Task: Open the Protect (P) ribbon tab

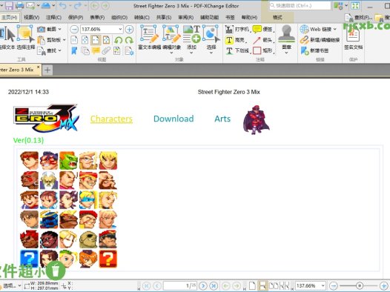Action: point(76,17)
